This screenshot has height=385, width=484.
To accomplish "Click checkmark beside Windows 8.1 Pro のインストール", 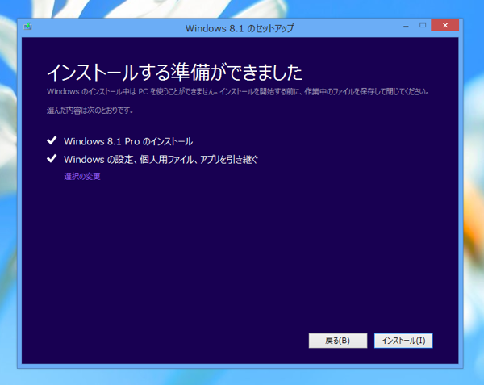I will 52,140.
